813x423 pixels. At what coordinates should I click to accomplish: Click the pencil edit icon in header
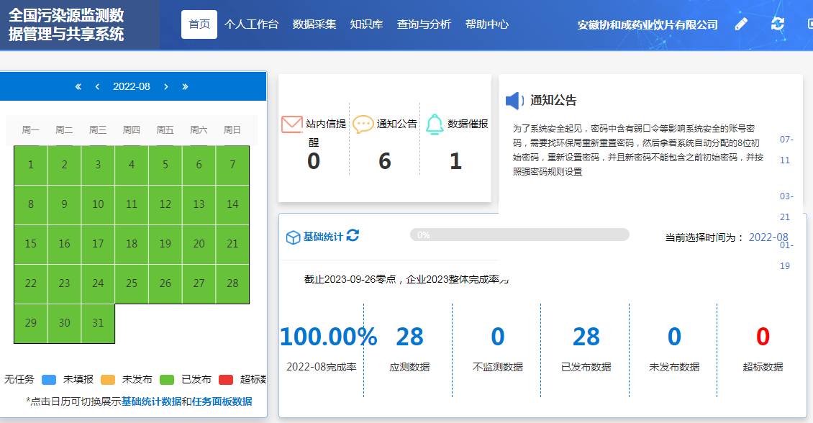[x=741, y=24]
